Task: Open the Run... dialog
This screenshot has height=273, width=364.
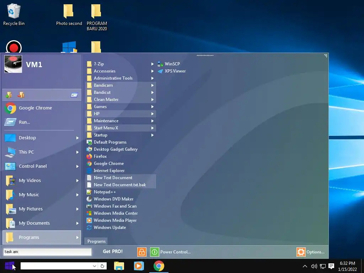Action: tap(42, 122)
